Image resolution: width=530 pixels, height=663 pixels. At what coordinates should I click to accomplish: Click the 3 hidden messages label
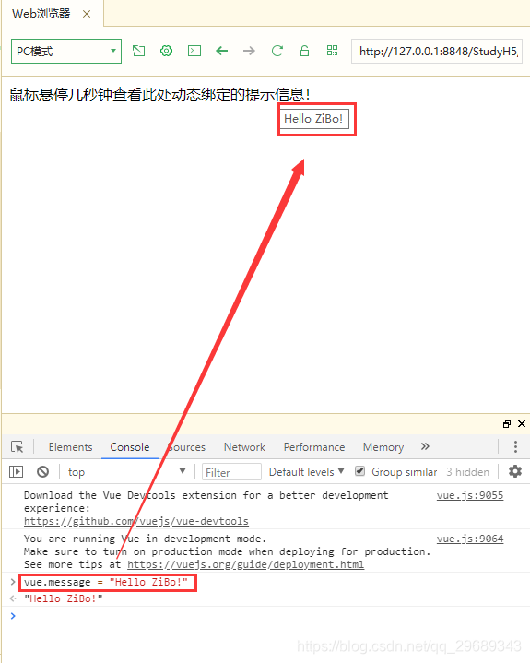pyautogui.click(x=467, y=472)
